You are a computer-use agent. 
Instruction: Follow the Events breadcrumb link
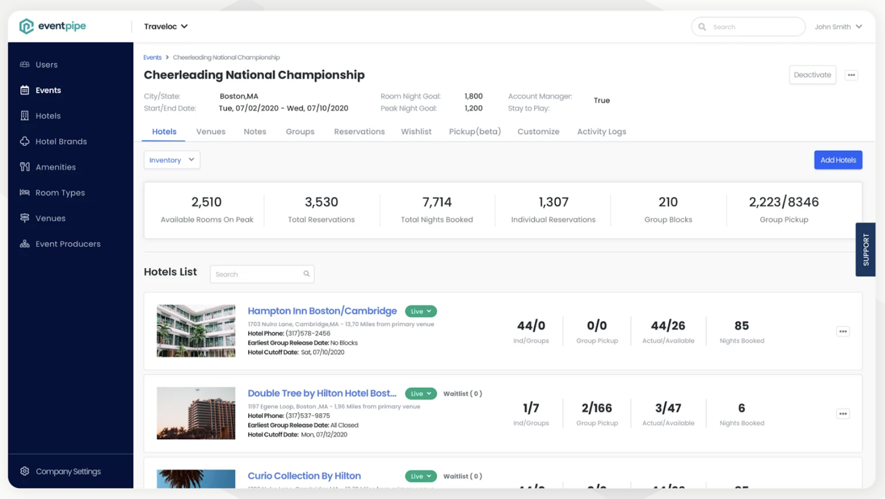click(152, 57)
